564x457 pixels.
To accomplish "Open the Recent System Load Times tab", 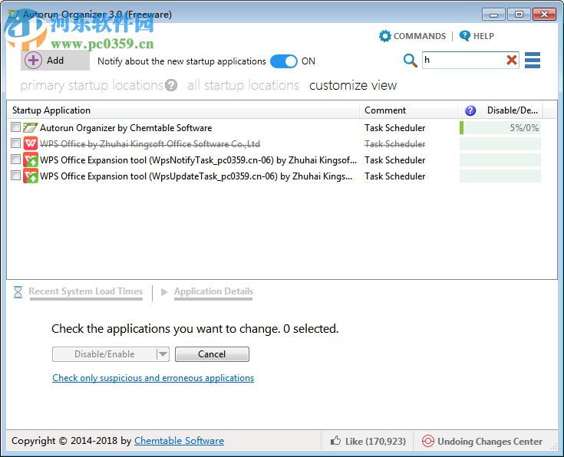I will tap(86, 291).
